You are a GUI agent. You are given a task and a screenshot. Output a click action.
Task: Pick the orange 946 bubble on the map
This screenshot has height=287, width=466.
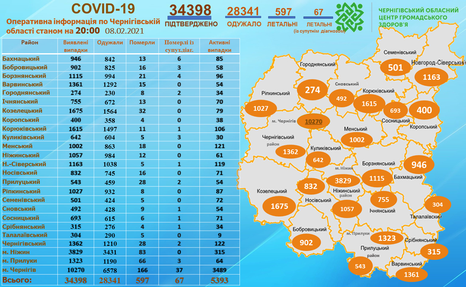(419, 165)
